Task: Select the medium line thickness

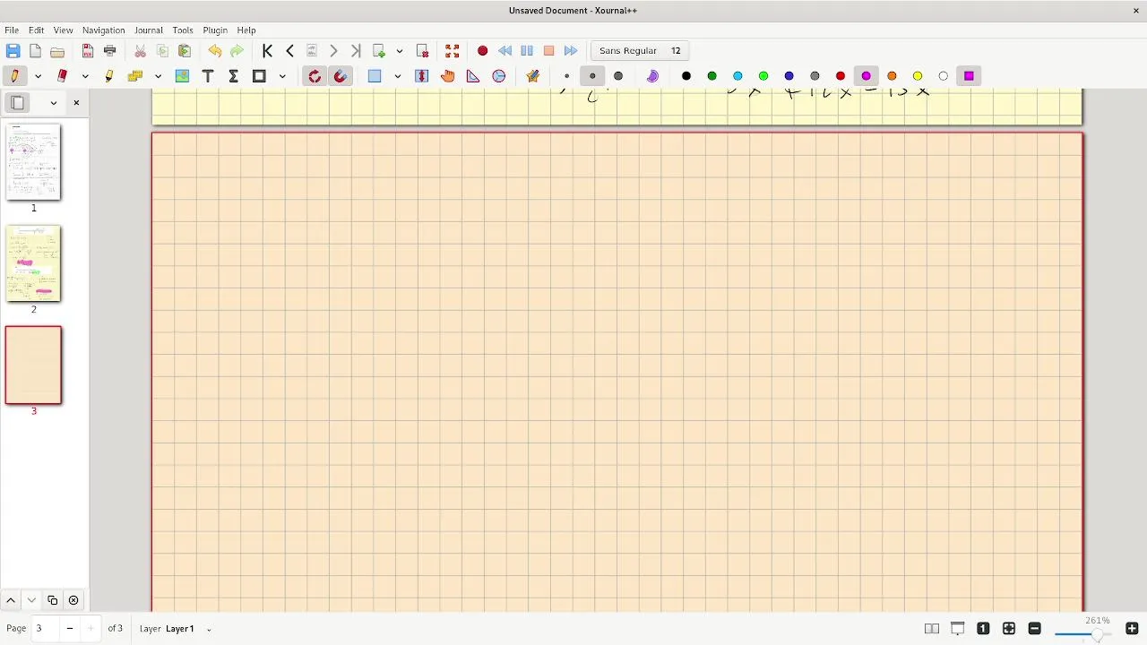Action: point(592,76)
